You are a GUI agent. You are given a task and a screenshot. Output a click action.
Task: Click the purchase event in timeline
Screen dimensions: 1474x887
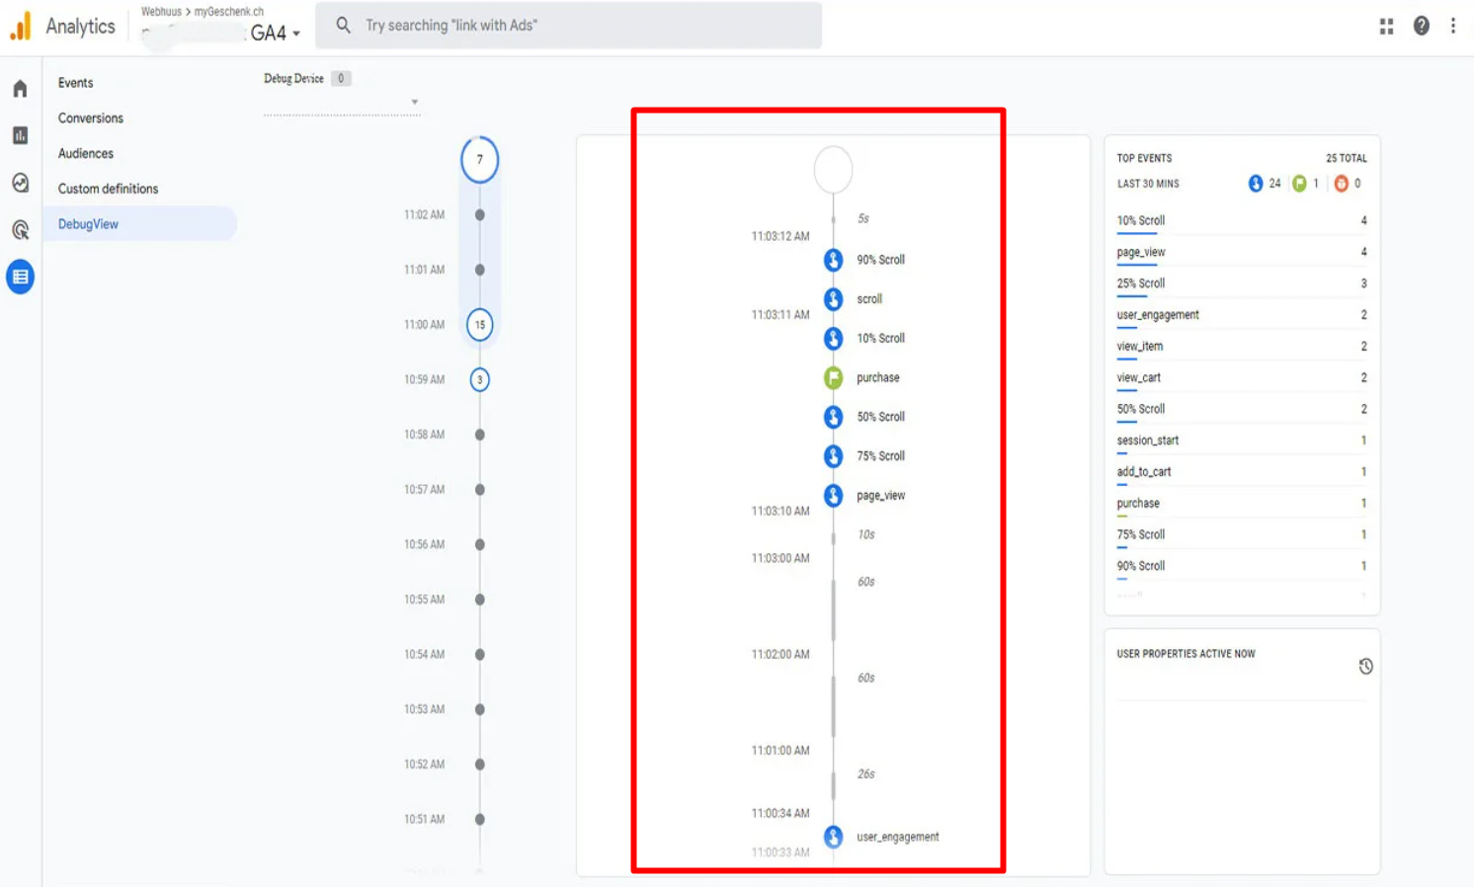pyautogui.click(x=876, y=377)
